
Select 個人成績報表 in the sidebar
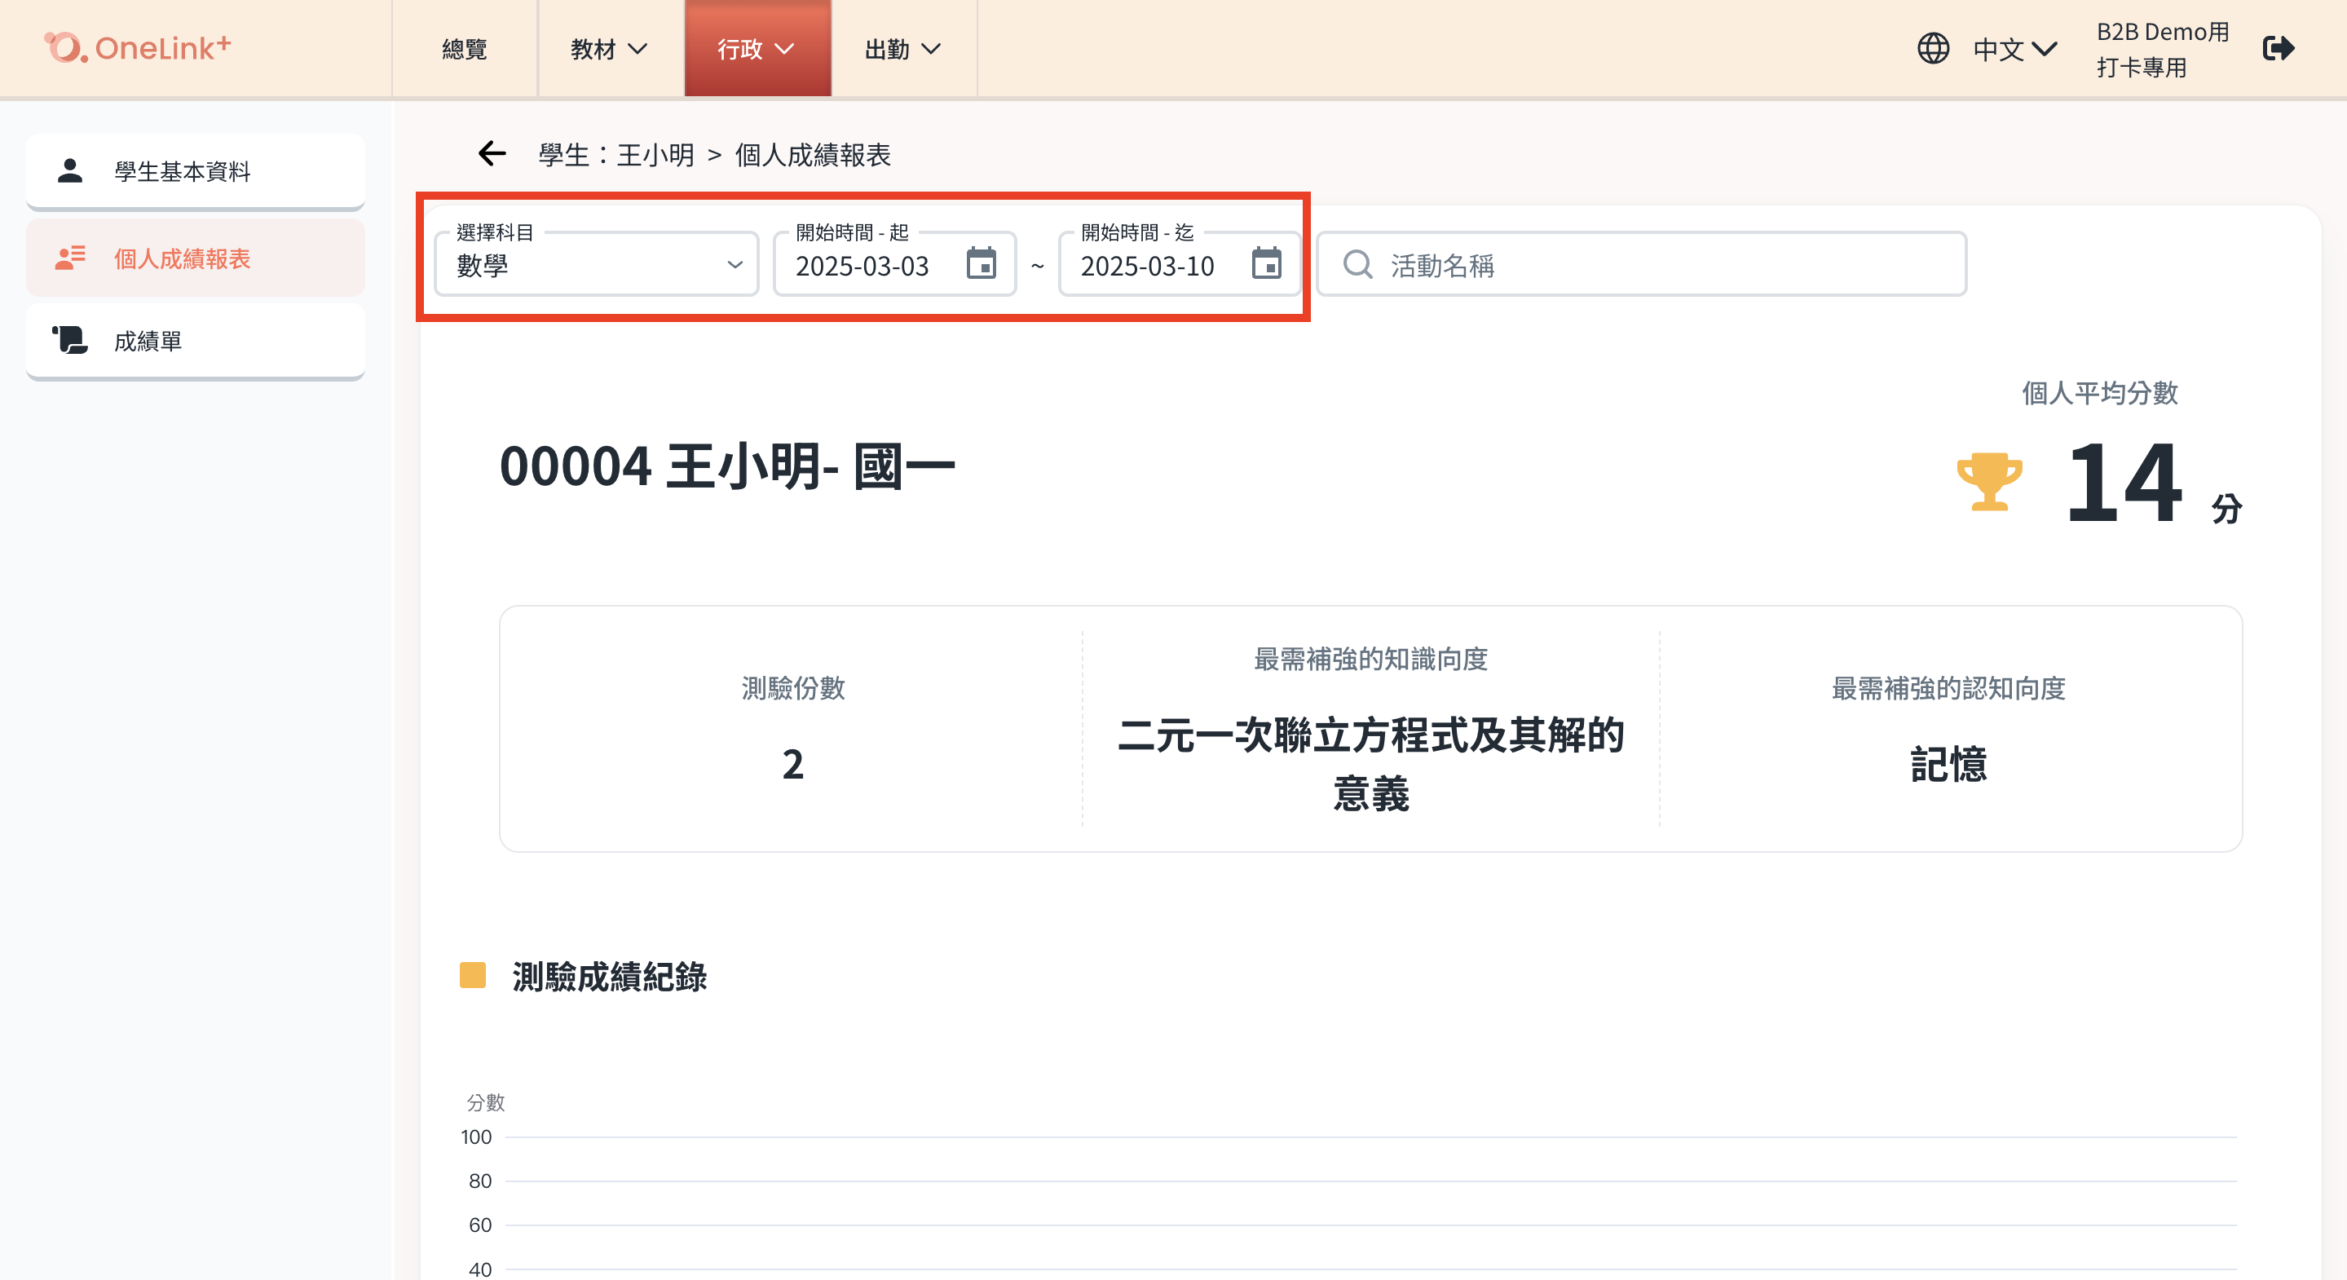tap(196, 258)
